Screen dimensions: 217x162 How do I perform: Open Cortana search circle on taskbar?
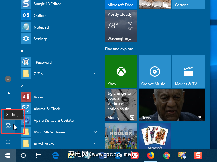click(x=23, y=156)
